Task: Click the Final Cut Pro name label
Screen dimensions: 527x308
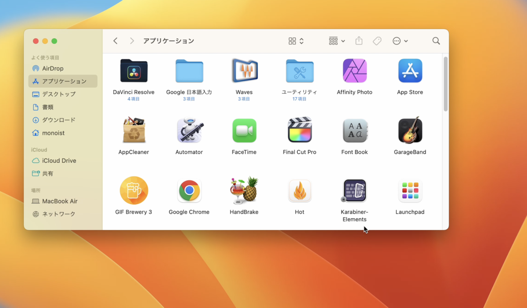Action: tap(300, 152)
